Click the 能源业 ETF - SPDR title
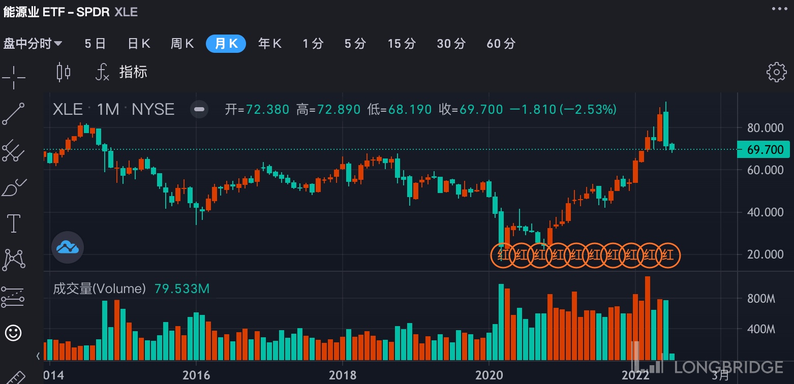 56,12
